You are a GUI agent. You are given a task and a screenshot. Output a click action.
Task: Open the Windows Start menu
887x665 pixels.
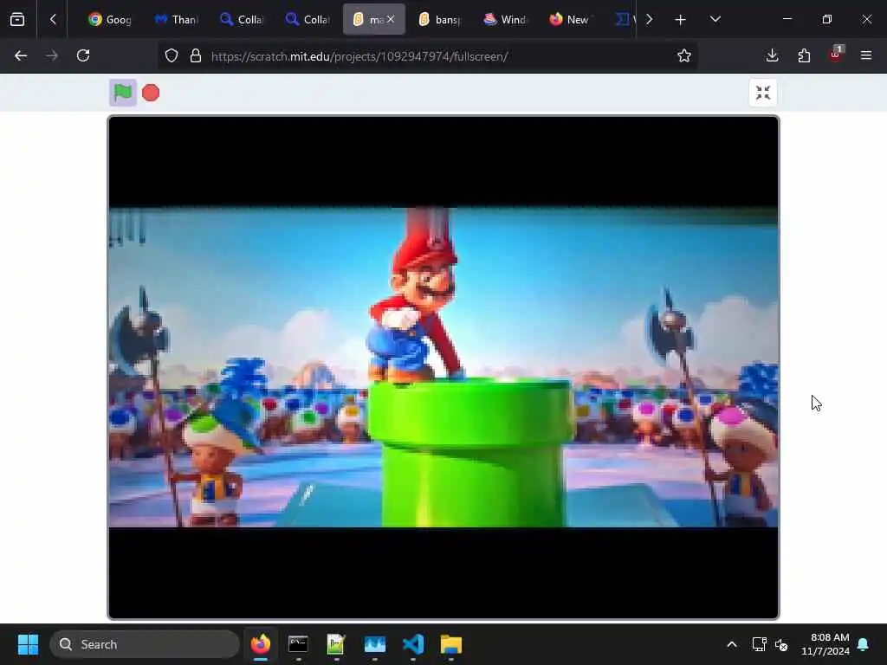click(x=28, y=644)
